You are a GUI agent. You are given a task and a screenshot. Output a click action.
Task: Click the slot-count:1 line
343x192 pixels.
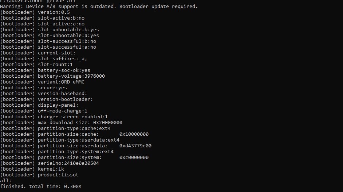click(x=36, y=65)
